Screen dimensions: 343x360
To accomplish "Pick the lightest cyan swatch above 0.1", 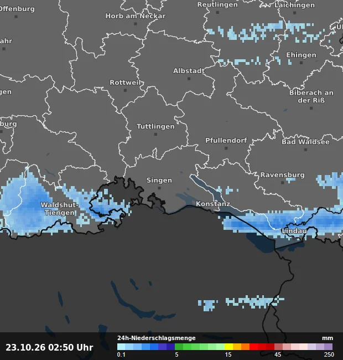I will tap(121, 347).
